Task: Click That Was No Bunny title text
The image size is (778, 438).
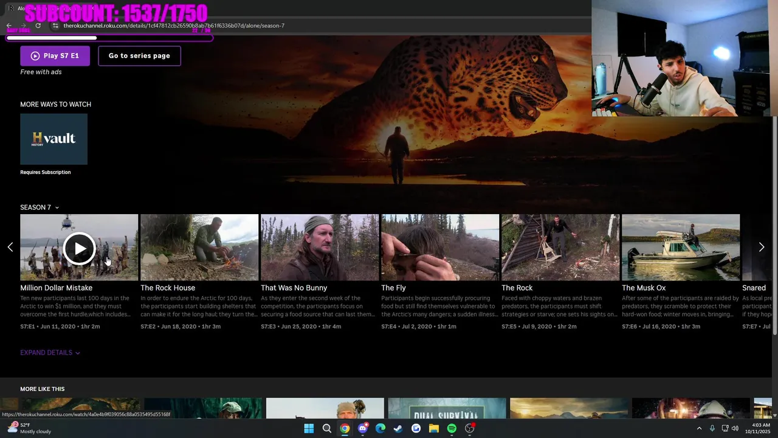Action: [294, 288]
